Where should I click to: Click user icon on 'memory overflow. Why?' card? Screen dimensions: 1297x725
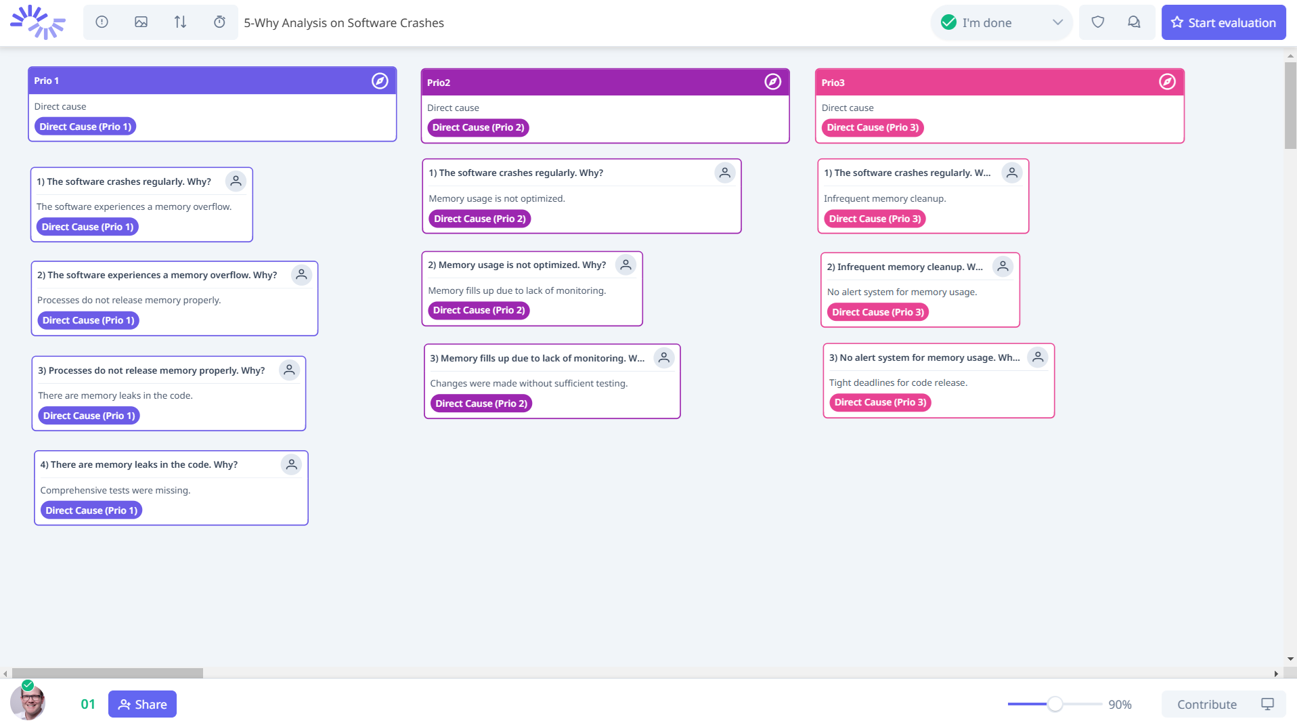coord(301,274)
